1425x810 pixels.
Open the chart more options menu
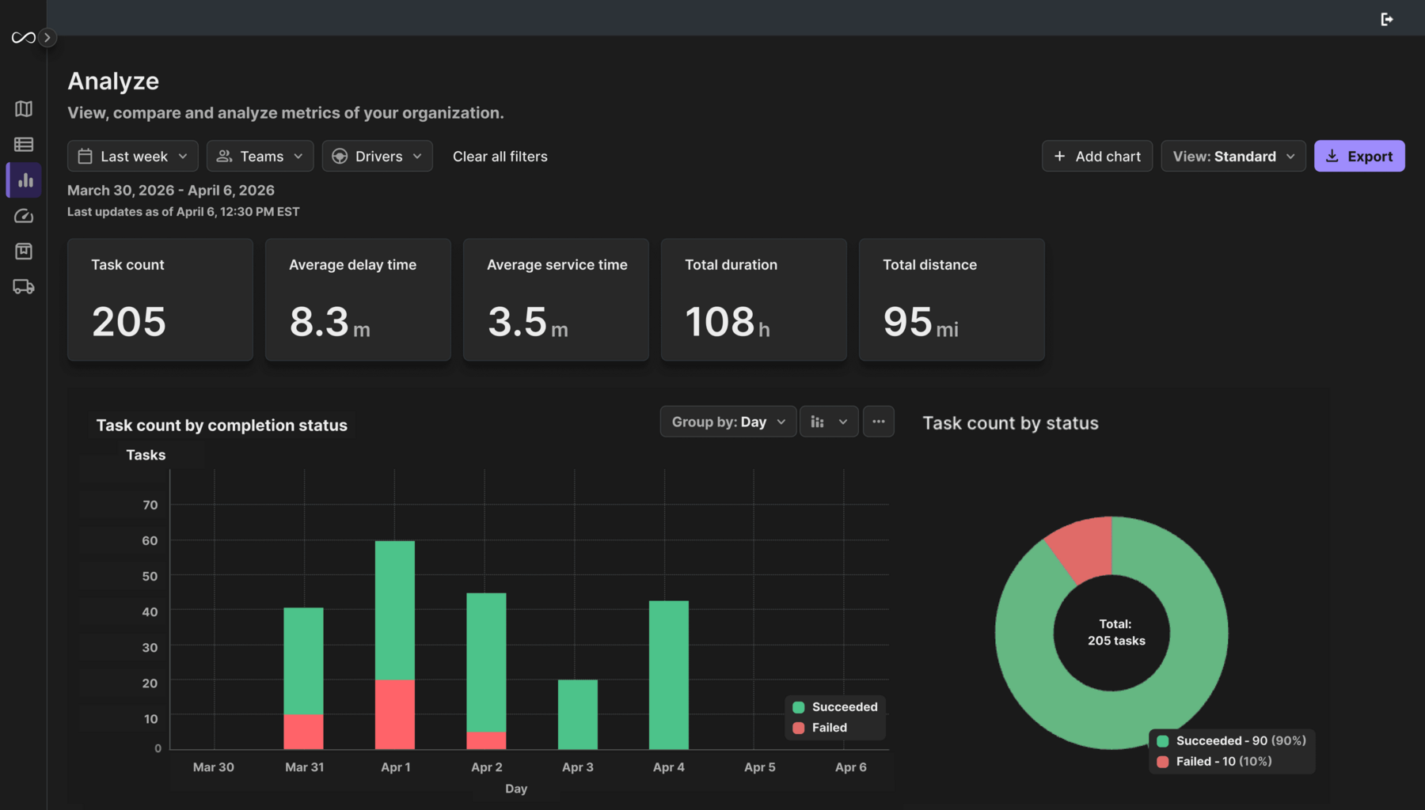[879, 422]
